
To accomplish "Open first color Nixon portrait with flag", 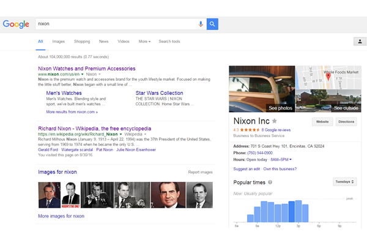I will [x=50, y=195].
